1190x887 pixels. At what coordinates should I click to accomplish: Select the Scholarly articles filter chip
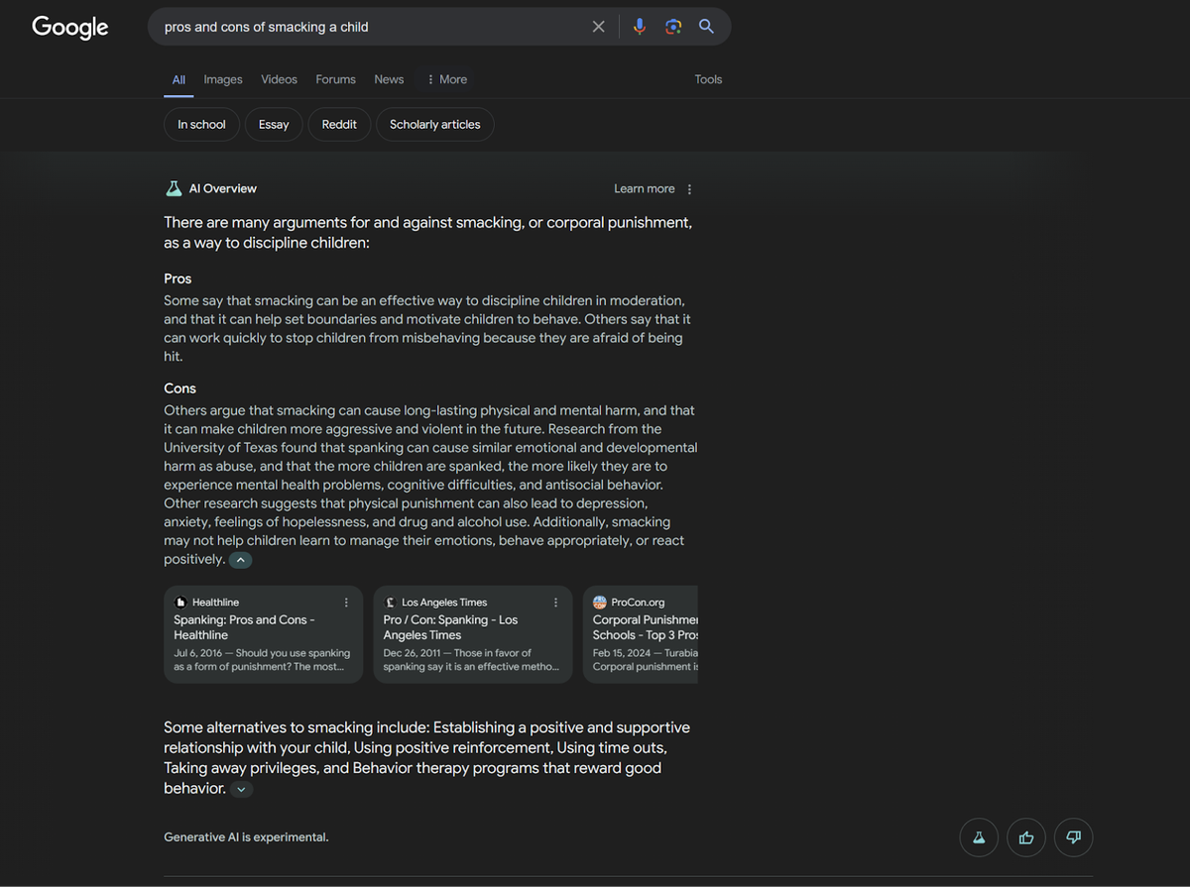434,125
